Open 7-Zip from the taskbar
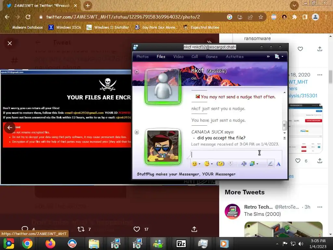Image resolution: width=333 pixels, height=250 pixels. click(181, 244)
